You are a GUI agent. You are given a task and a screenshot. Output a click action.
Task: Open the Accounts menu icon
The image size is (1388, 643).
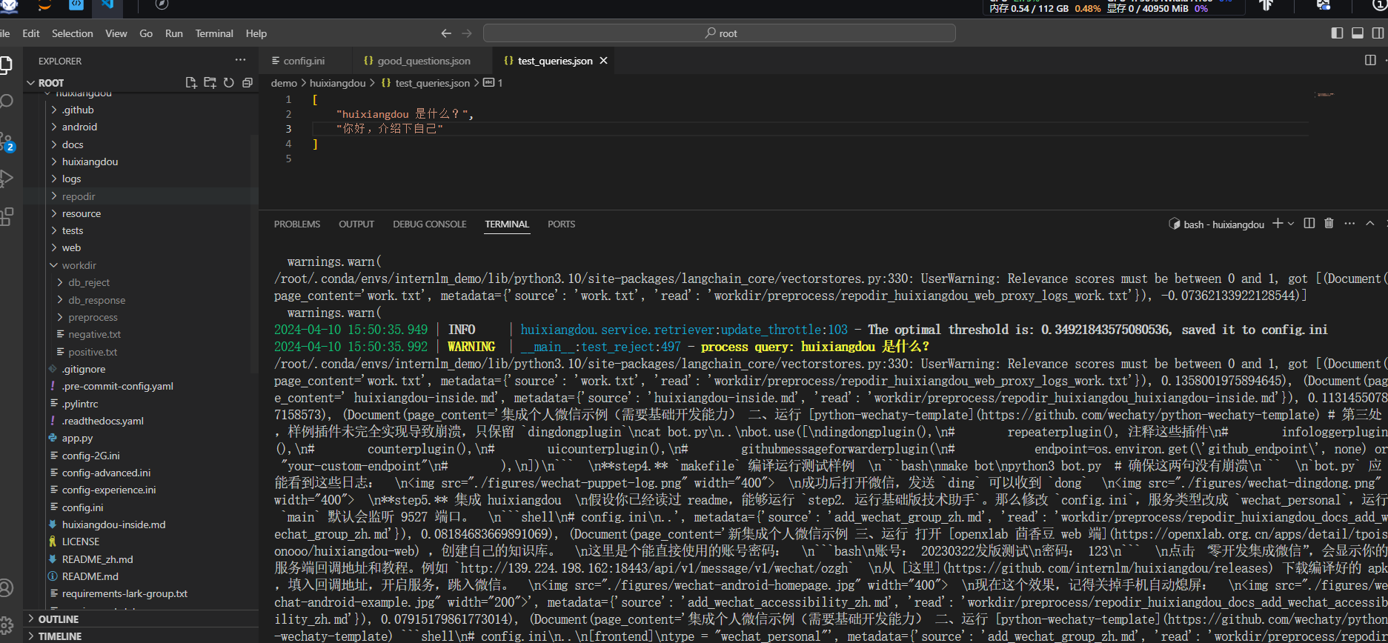pyautogui.click(x=7, y=588)
